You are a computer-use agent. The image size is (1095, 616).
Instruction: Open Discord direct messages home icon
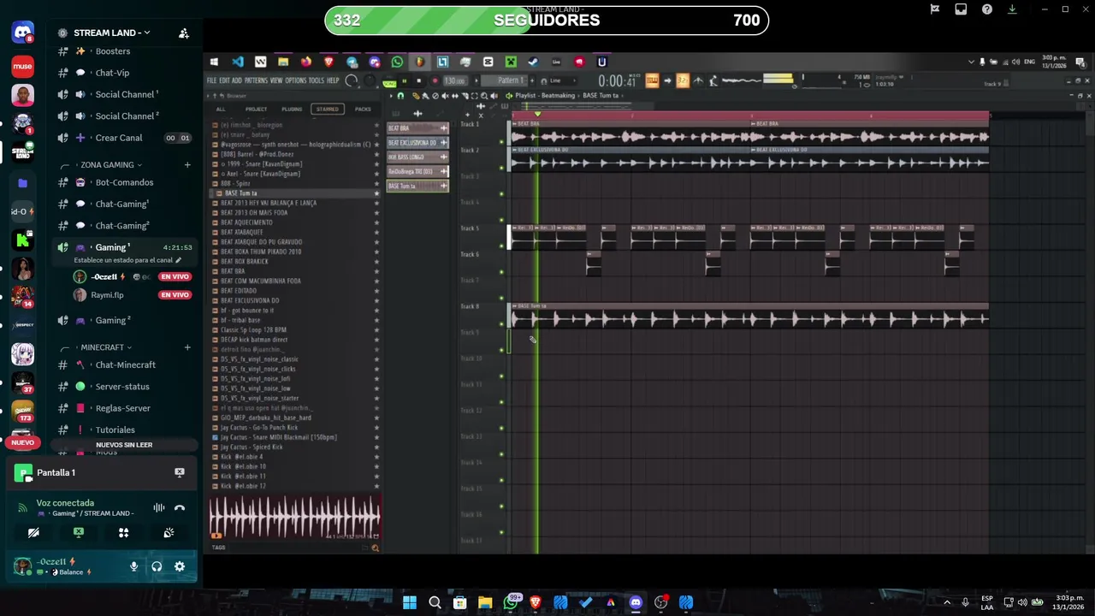click(23, 33)
